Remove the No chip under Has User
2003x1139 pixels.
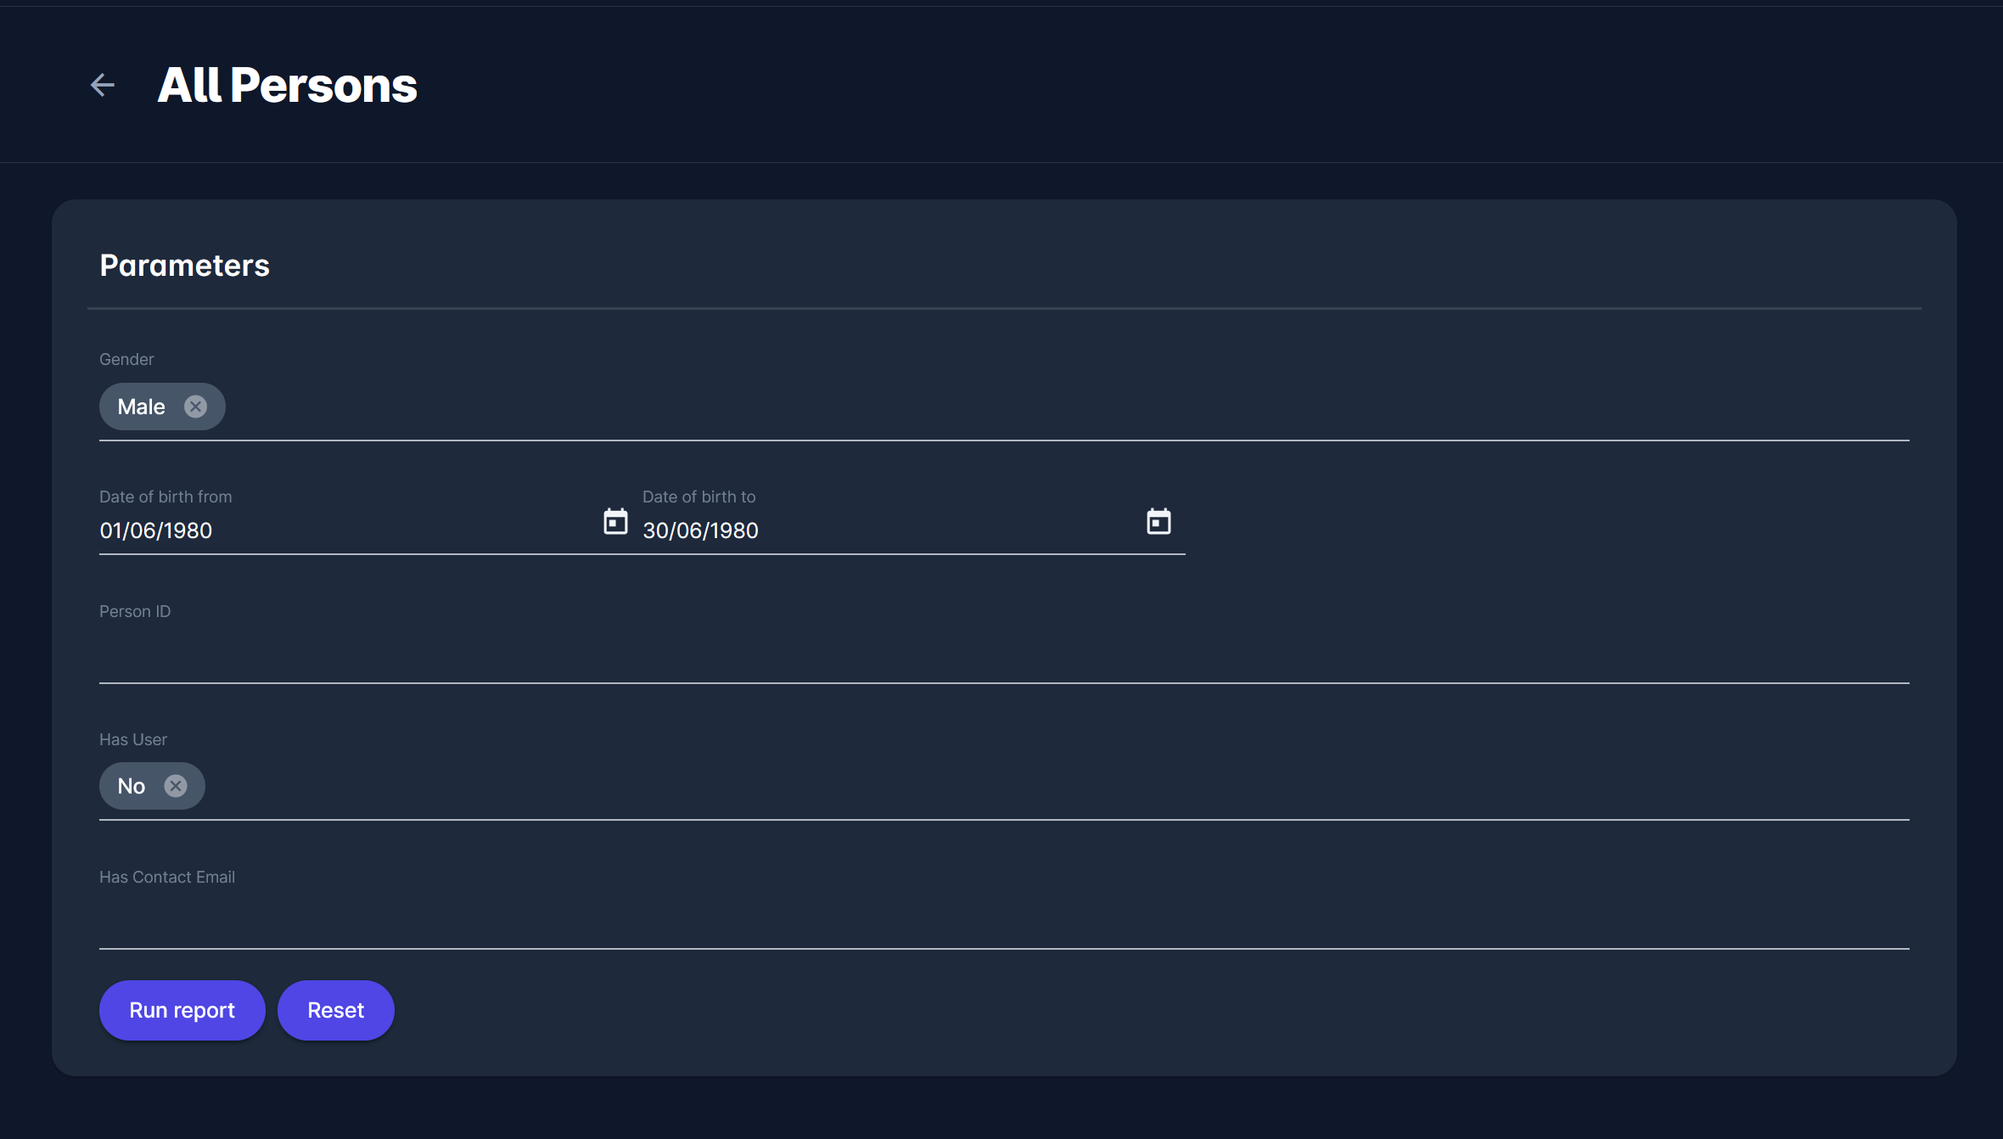coord(176,786)
